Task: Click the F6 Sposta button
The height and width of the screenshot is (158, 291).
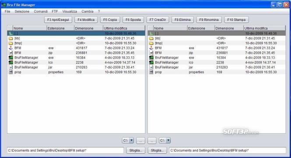Action: [133, 20]
